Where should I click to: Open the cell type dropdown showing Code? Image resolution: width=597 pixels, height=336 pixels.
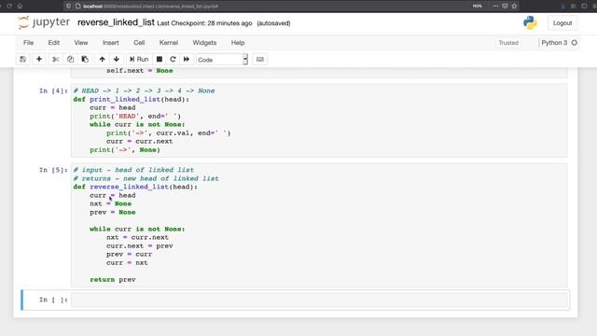pyautogui.click(x=222, y=60)
